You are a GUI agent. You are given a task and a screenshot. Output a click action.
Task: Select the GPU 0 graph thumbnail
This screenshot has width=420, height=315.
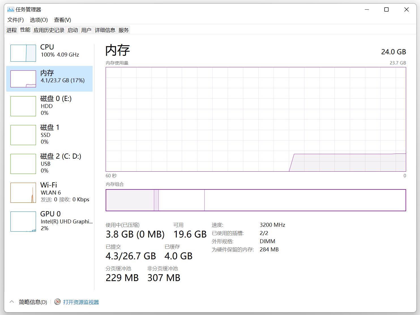point(23,221)
